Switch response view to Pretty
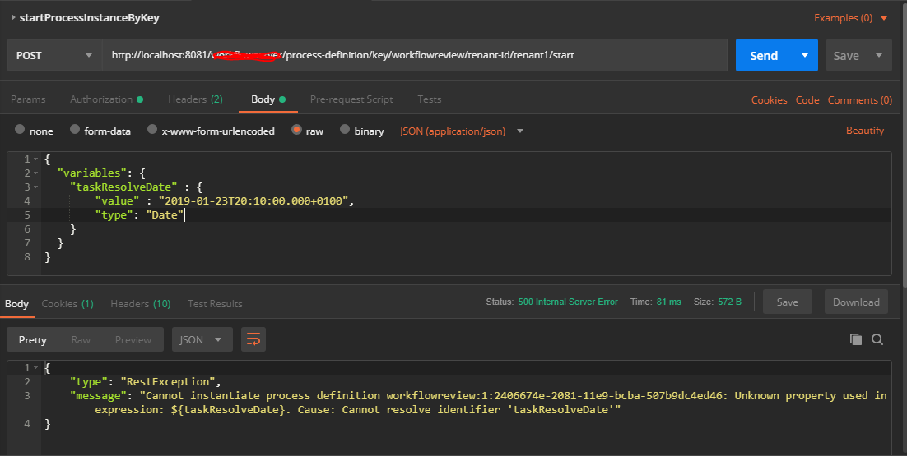The height and width of the screenshot is (456, 907). pos(32,339)
